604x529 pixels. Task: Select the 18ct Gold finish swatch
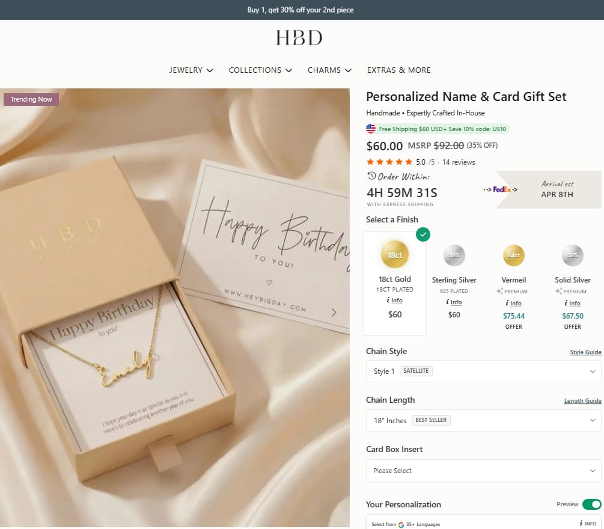[x=394, y=254]
